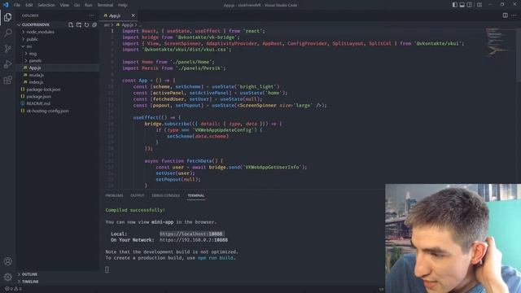The height and width of the screenshot is (293, 521).
Task: Switch to the Output panel tab
Action: pyautogui.click(x=138, y=195)
